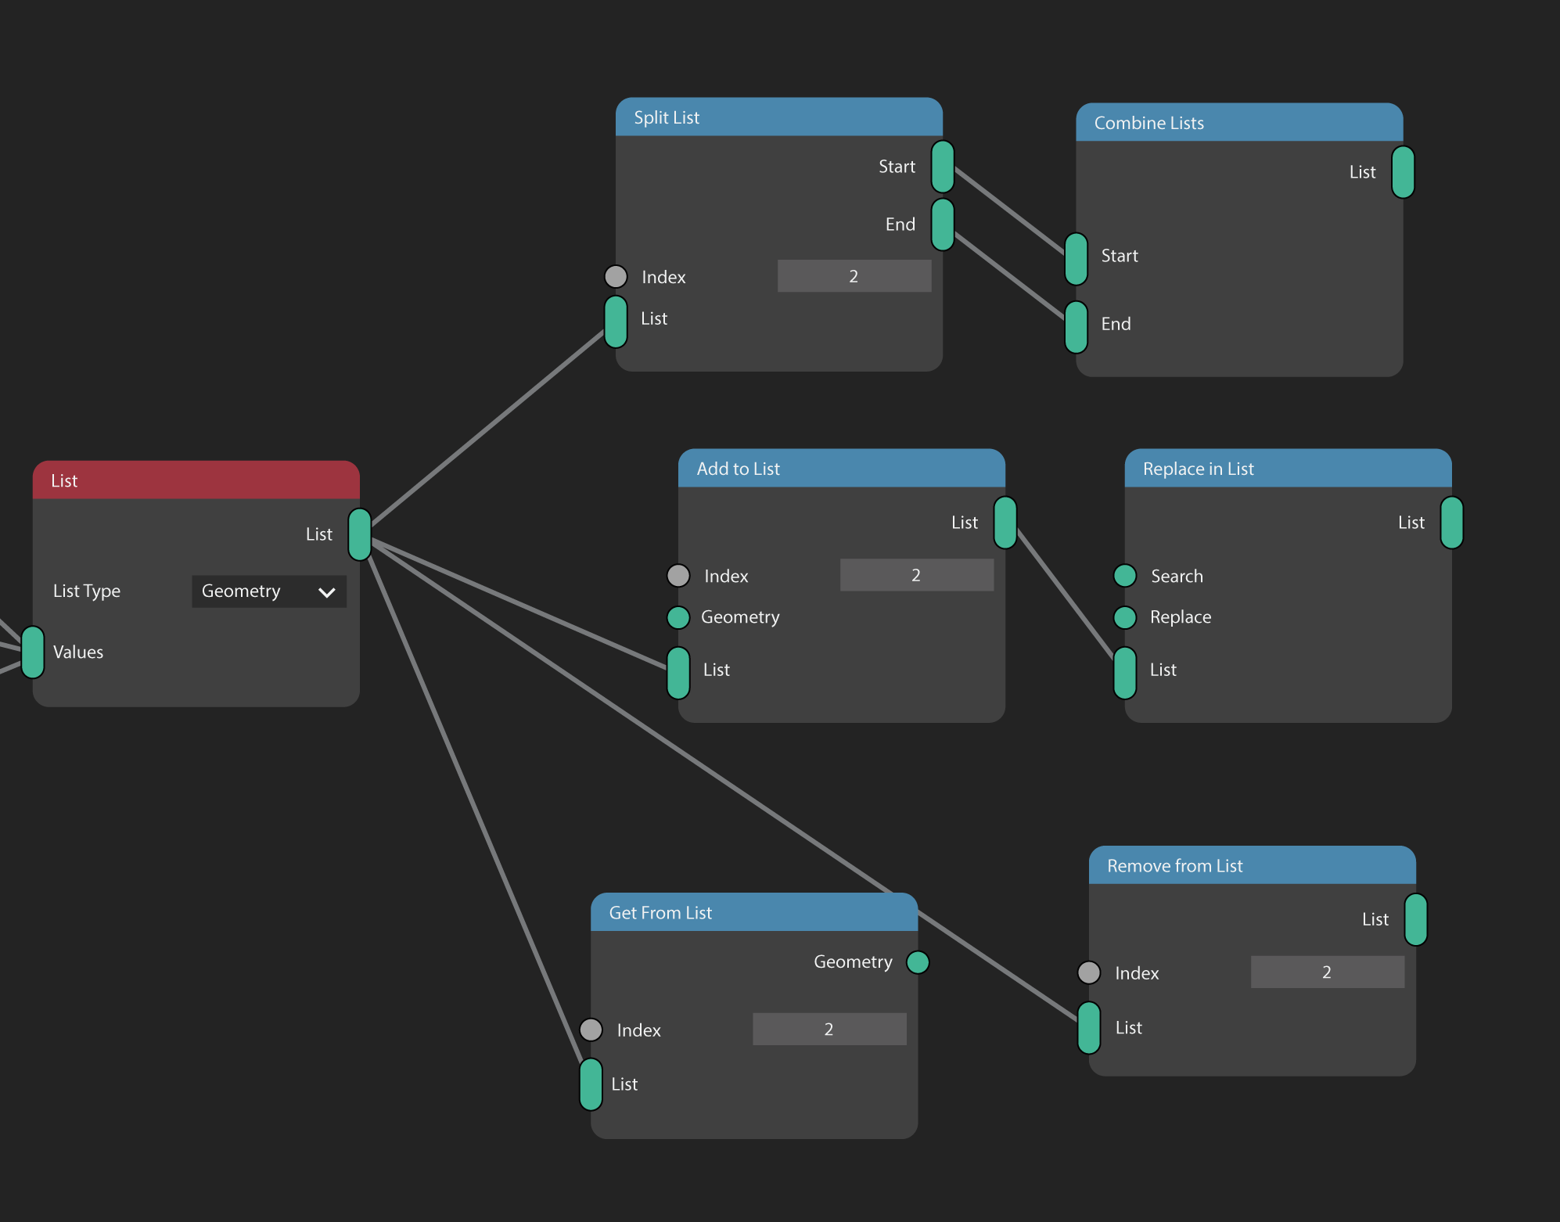Click the Add to List input List socket

coord(678,673)
